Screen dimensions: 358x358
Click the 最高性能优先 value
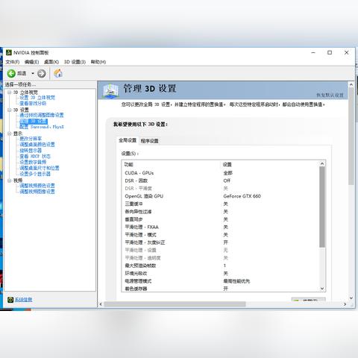236,281
